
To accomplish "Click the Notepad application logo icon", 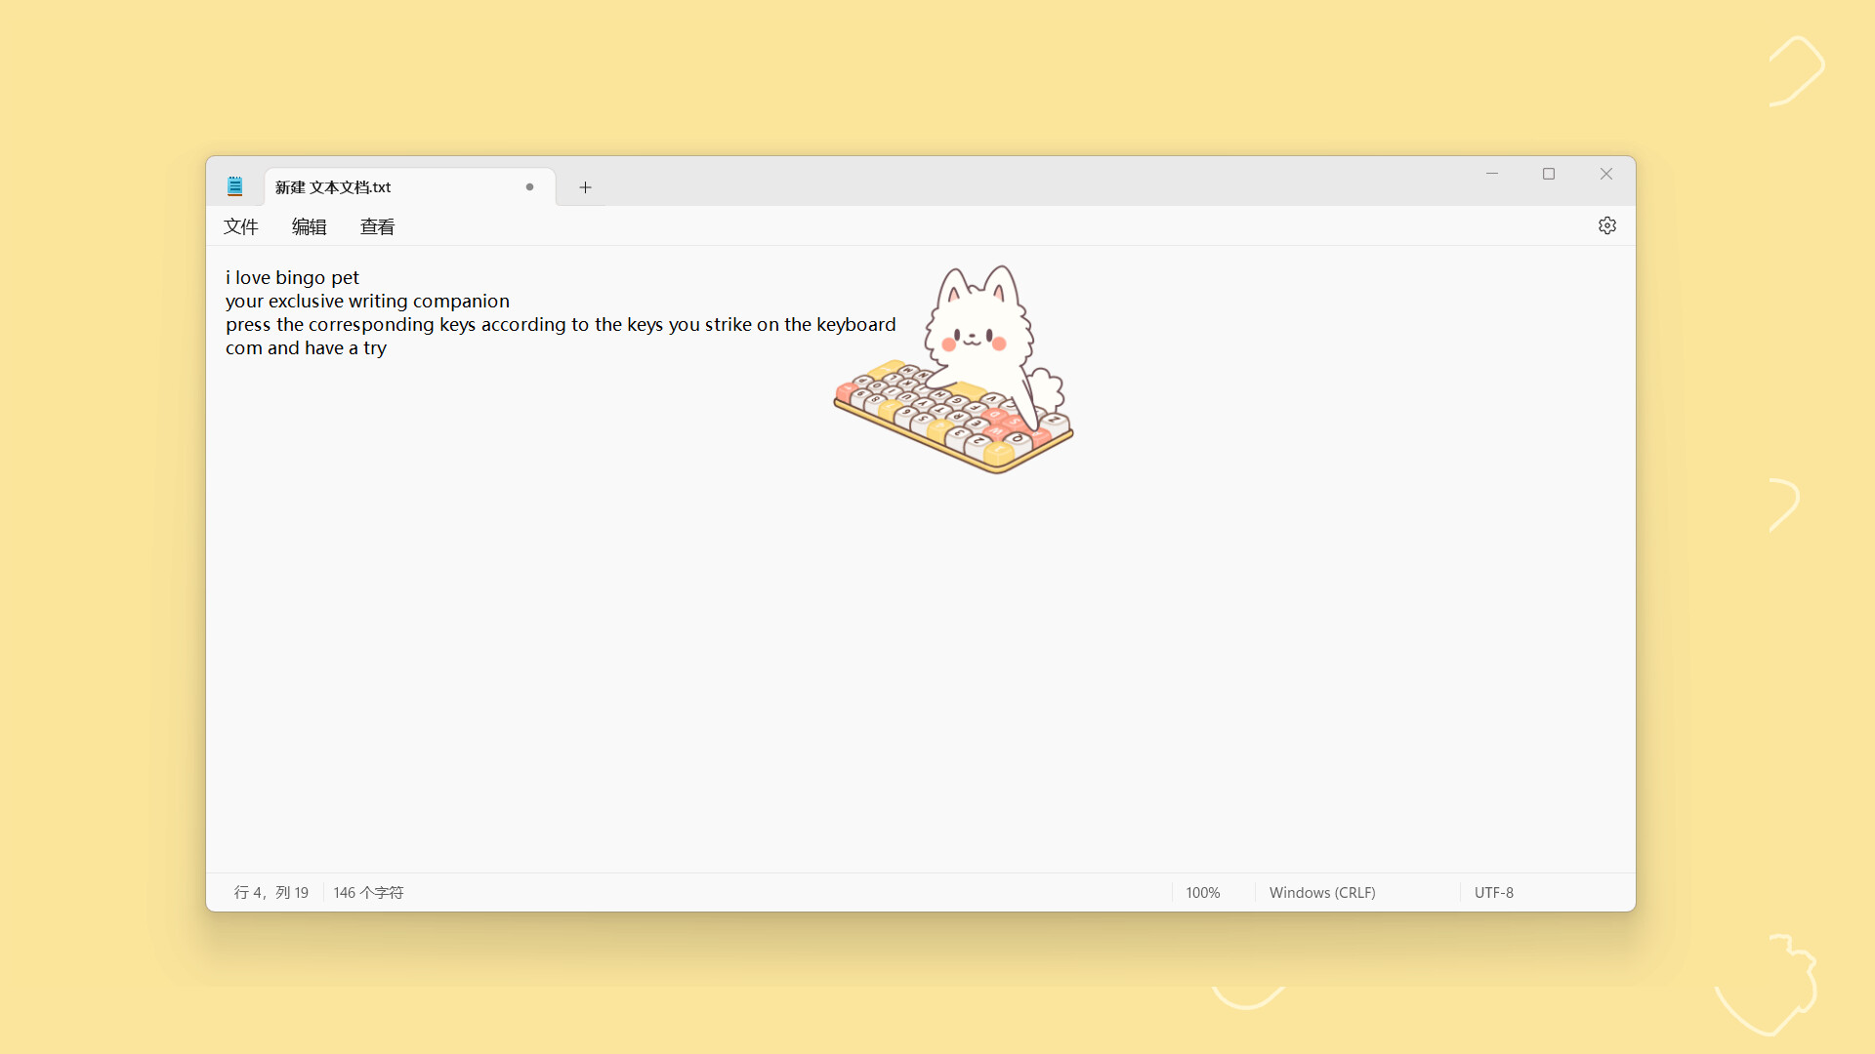I will 234,185.
